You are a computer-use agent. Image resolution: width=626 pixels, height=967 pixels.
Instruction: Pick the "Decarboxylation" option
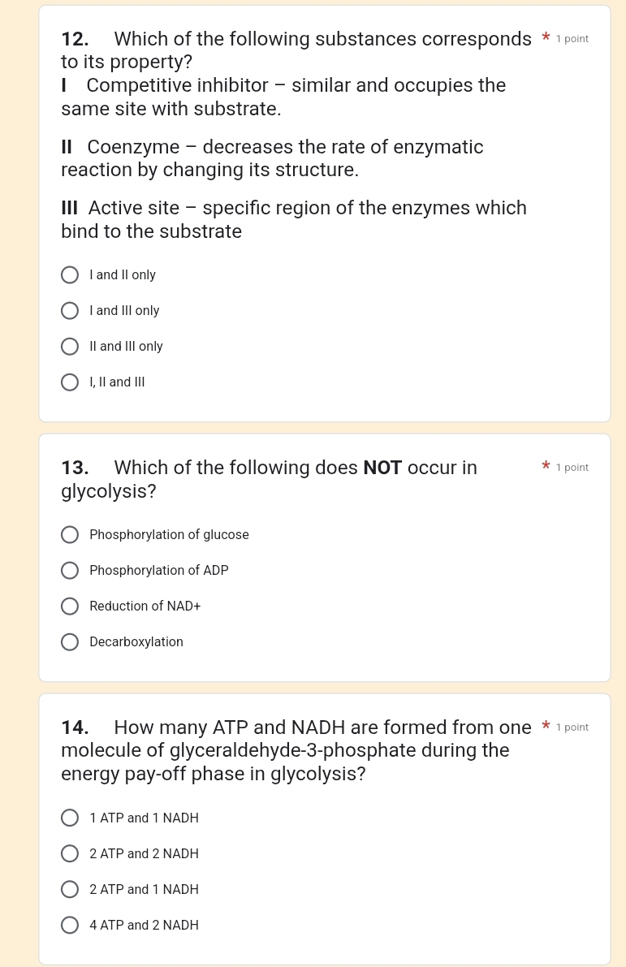[70, 641]
